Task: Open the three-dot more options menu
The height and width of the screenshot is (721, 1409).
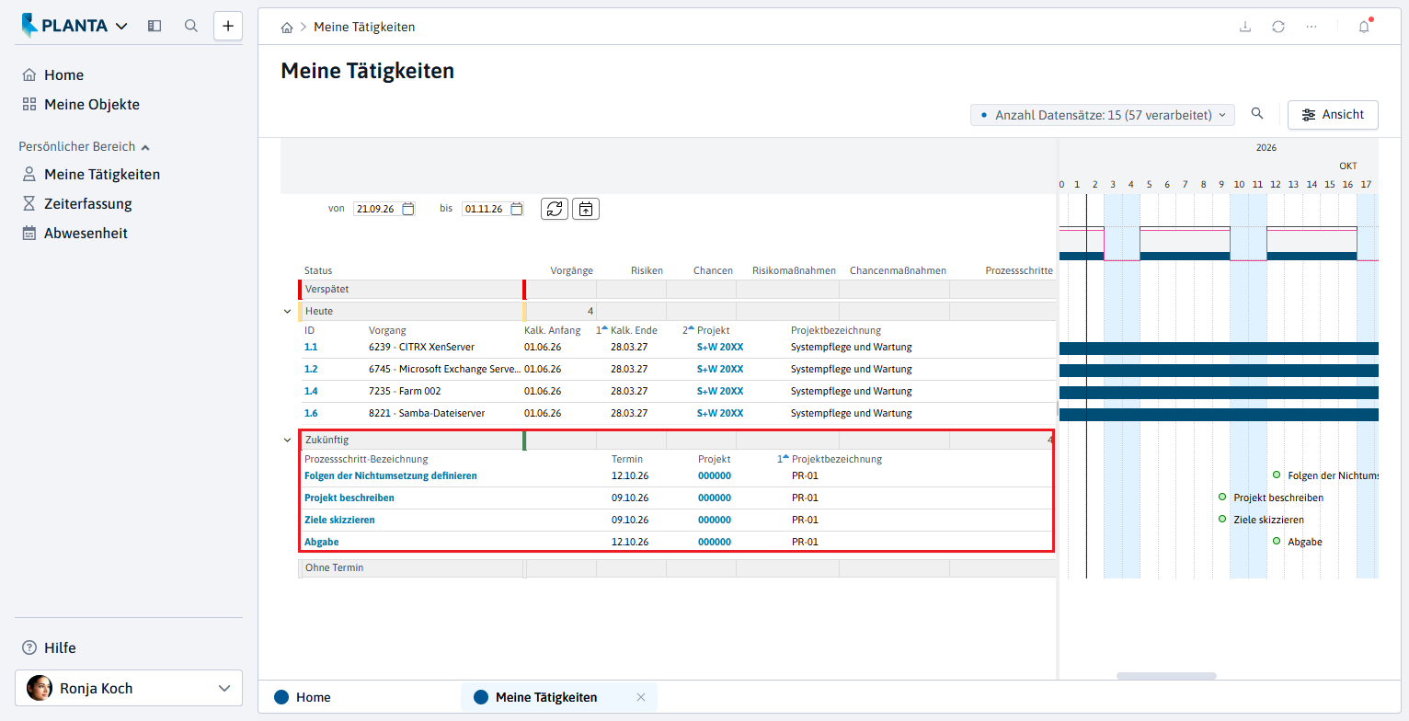Action: (1312, 27)
